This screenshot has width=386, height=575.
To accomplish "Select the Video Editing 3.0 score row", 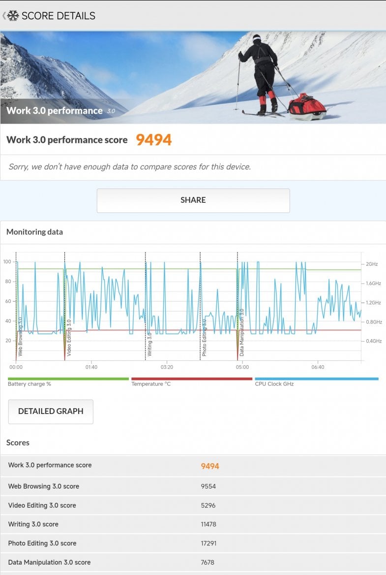I will (193, 505).
